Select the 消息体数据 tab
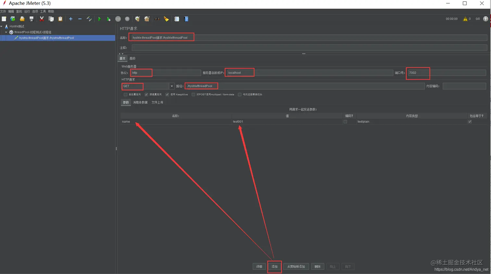Screen dimensions: 491x274 click(140, 102)
